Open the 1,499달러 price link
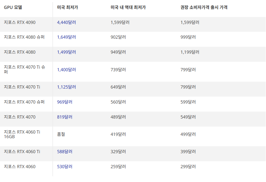The width and height of the screenshot is (266, 182). [x=67, y=52]
